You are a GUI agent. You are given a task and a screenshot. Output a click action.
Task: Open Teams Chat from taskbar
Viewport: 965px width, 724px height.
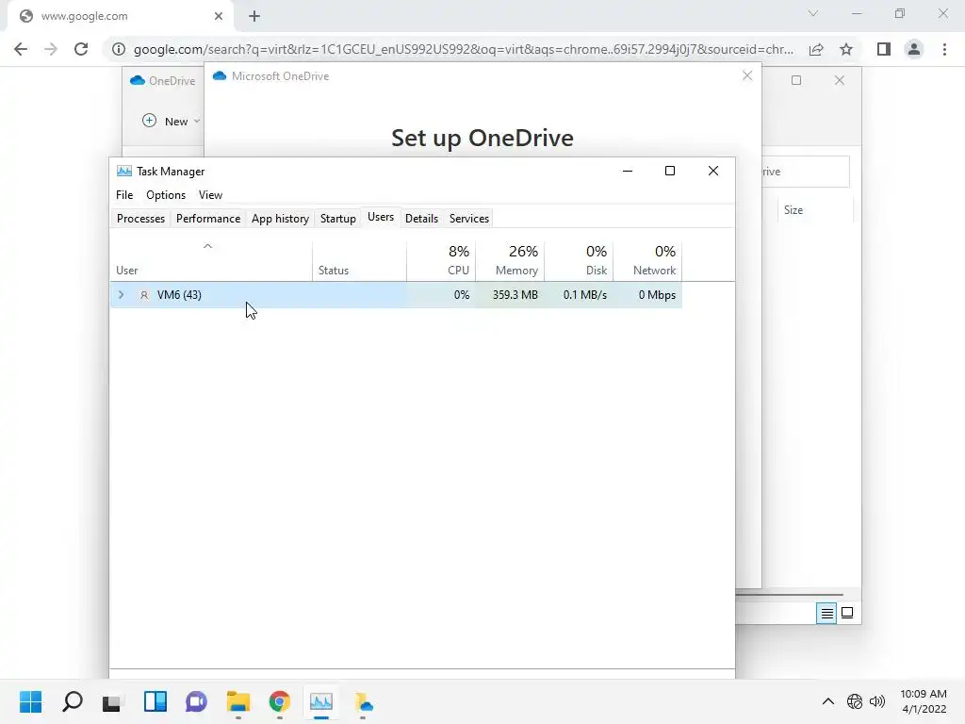pyautogui.click(x=196, y=701)
